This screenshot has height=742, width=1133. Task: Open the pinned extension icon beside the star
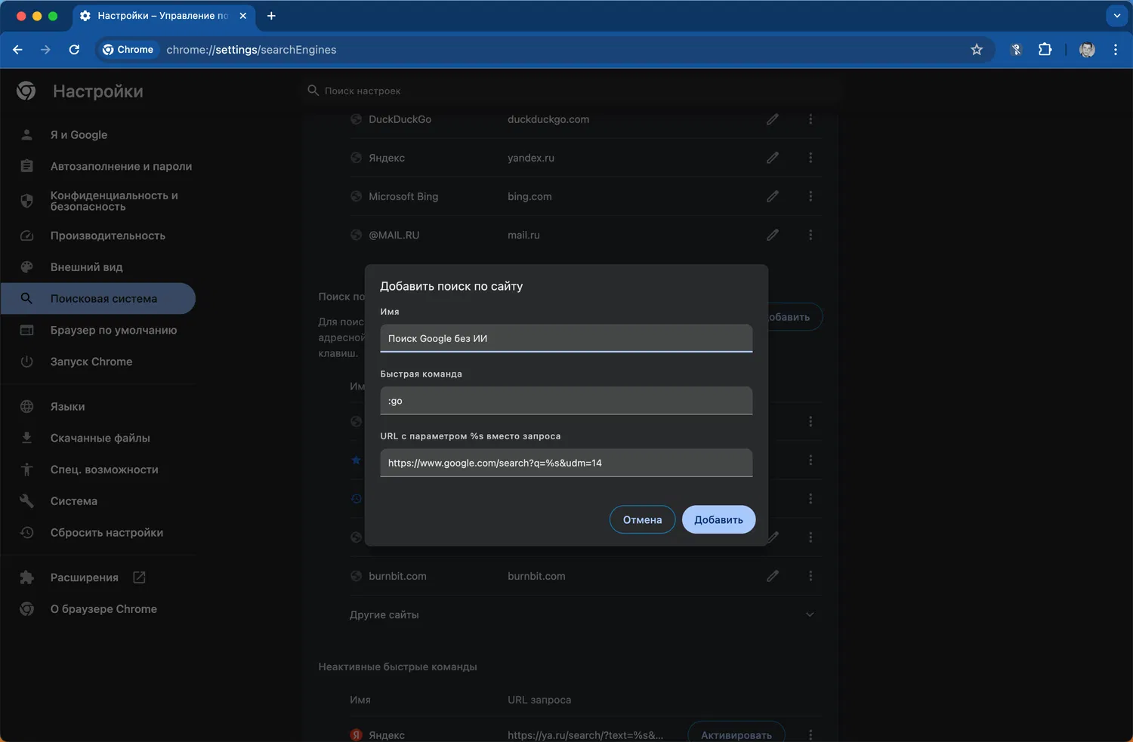(1016, 50)
